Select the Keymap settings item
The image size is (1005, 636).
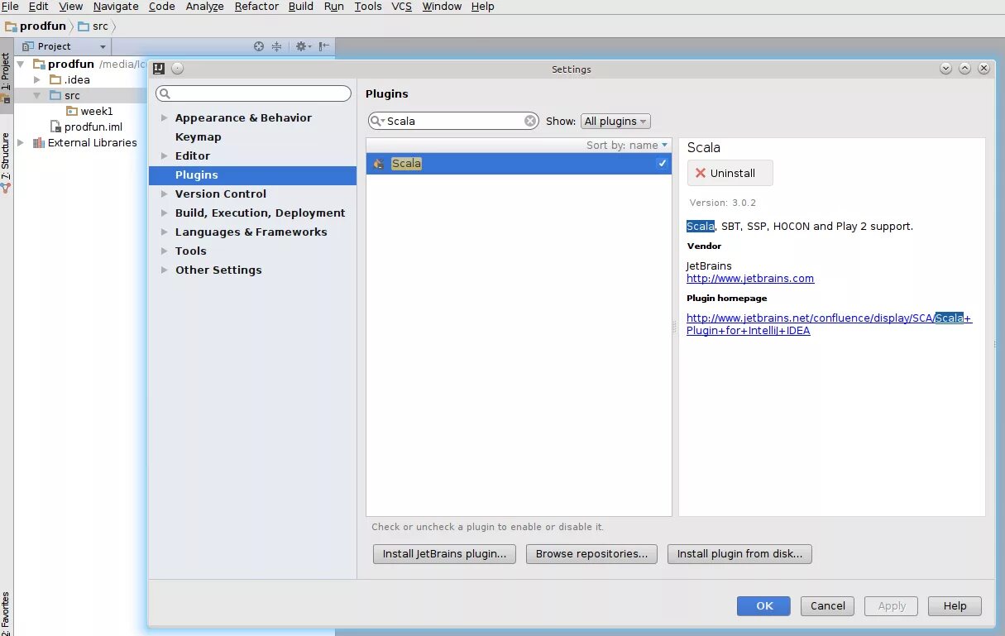pyautogui.click(x=199, y=137)
